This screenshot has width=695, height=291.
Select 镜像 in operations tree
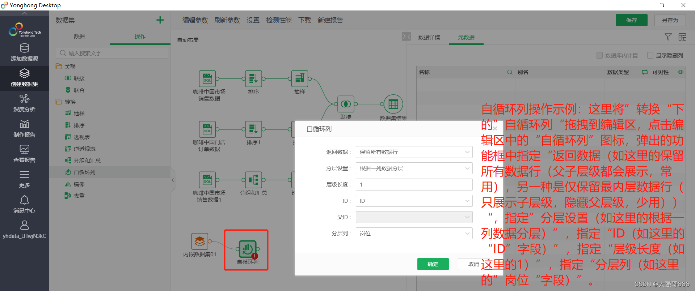(79, 184)
